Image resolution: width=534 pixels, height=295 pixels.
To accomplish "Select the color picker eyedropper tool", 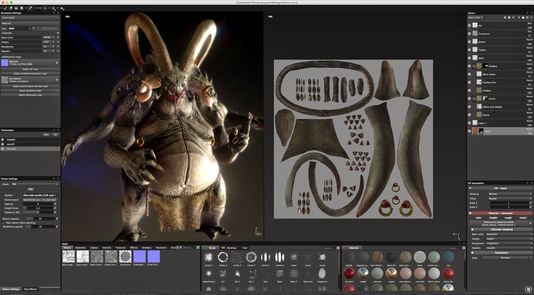I will pos(30,8).
